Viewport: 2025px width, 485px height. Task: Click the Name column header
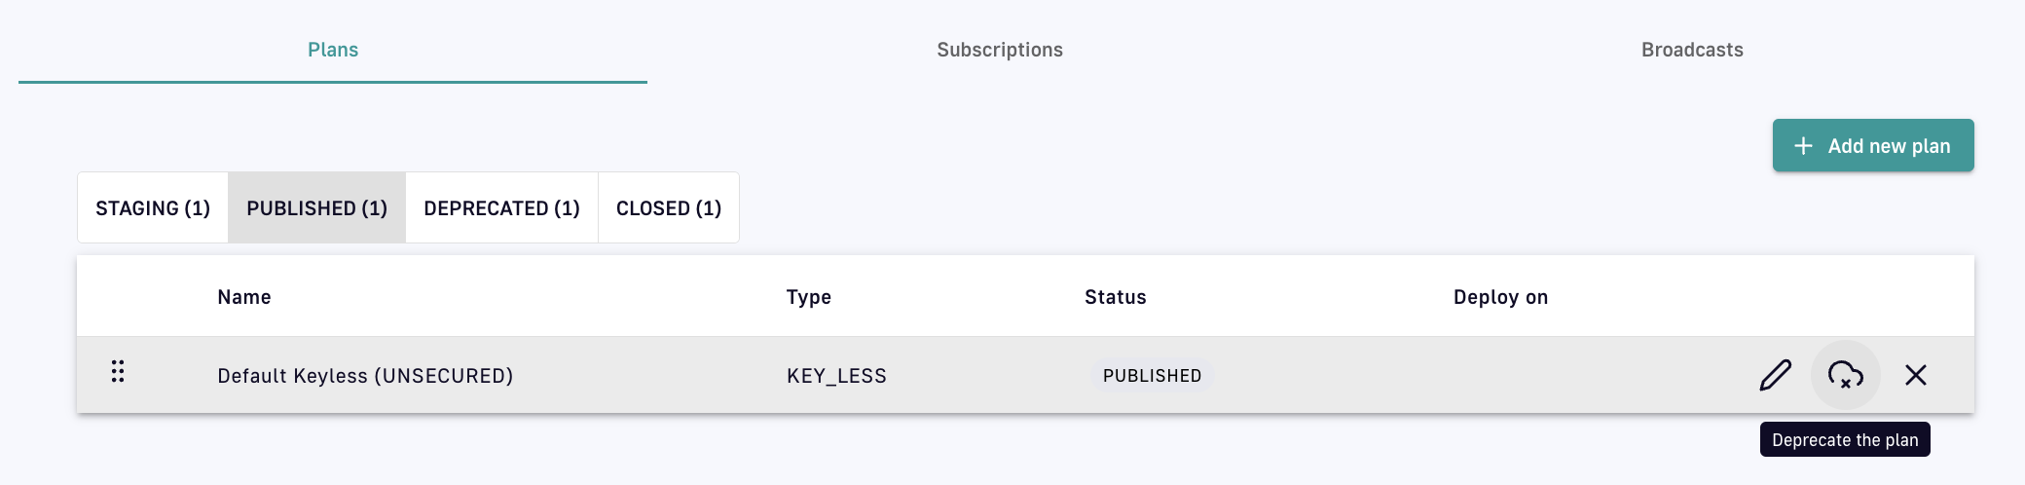pyautogui.click(x=244, y=297)
